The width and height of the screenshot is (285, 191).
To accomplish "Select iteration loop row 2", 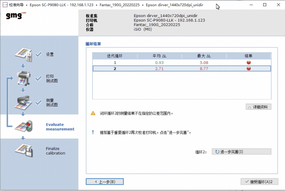I will (182, 68).
